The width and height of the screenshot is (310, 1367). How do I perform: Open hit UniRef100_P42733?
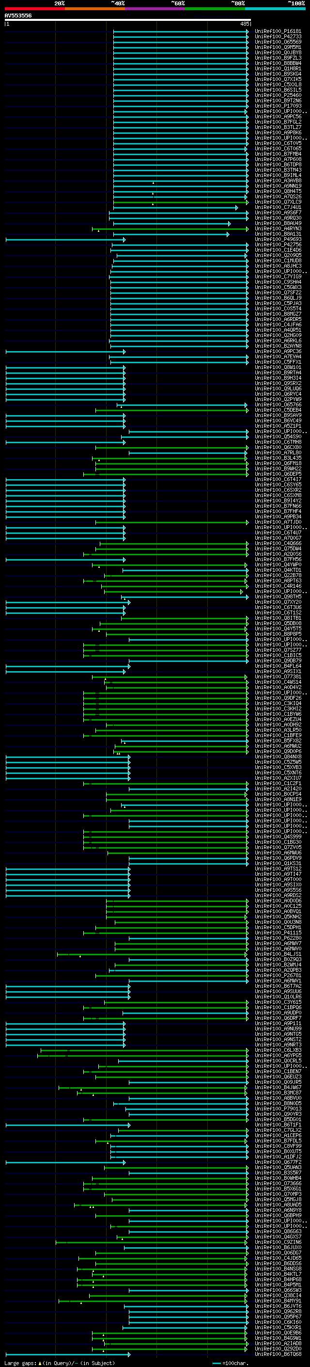point(278,37)
